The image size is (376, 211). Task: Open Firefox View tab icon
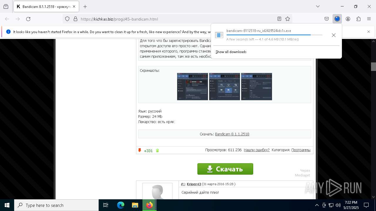click(6, 6)
